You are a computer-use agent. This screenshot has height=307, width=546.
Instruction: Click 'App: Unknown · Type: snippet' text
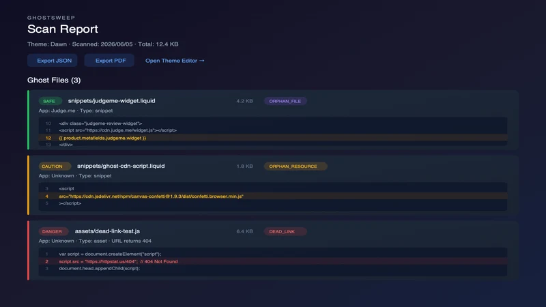75,176
